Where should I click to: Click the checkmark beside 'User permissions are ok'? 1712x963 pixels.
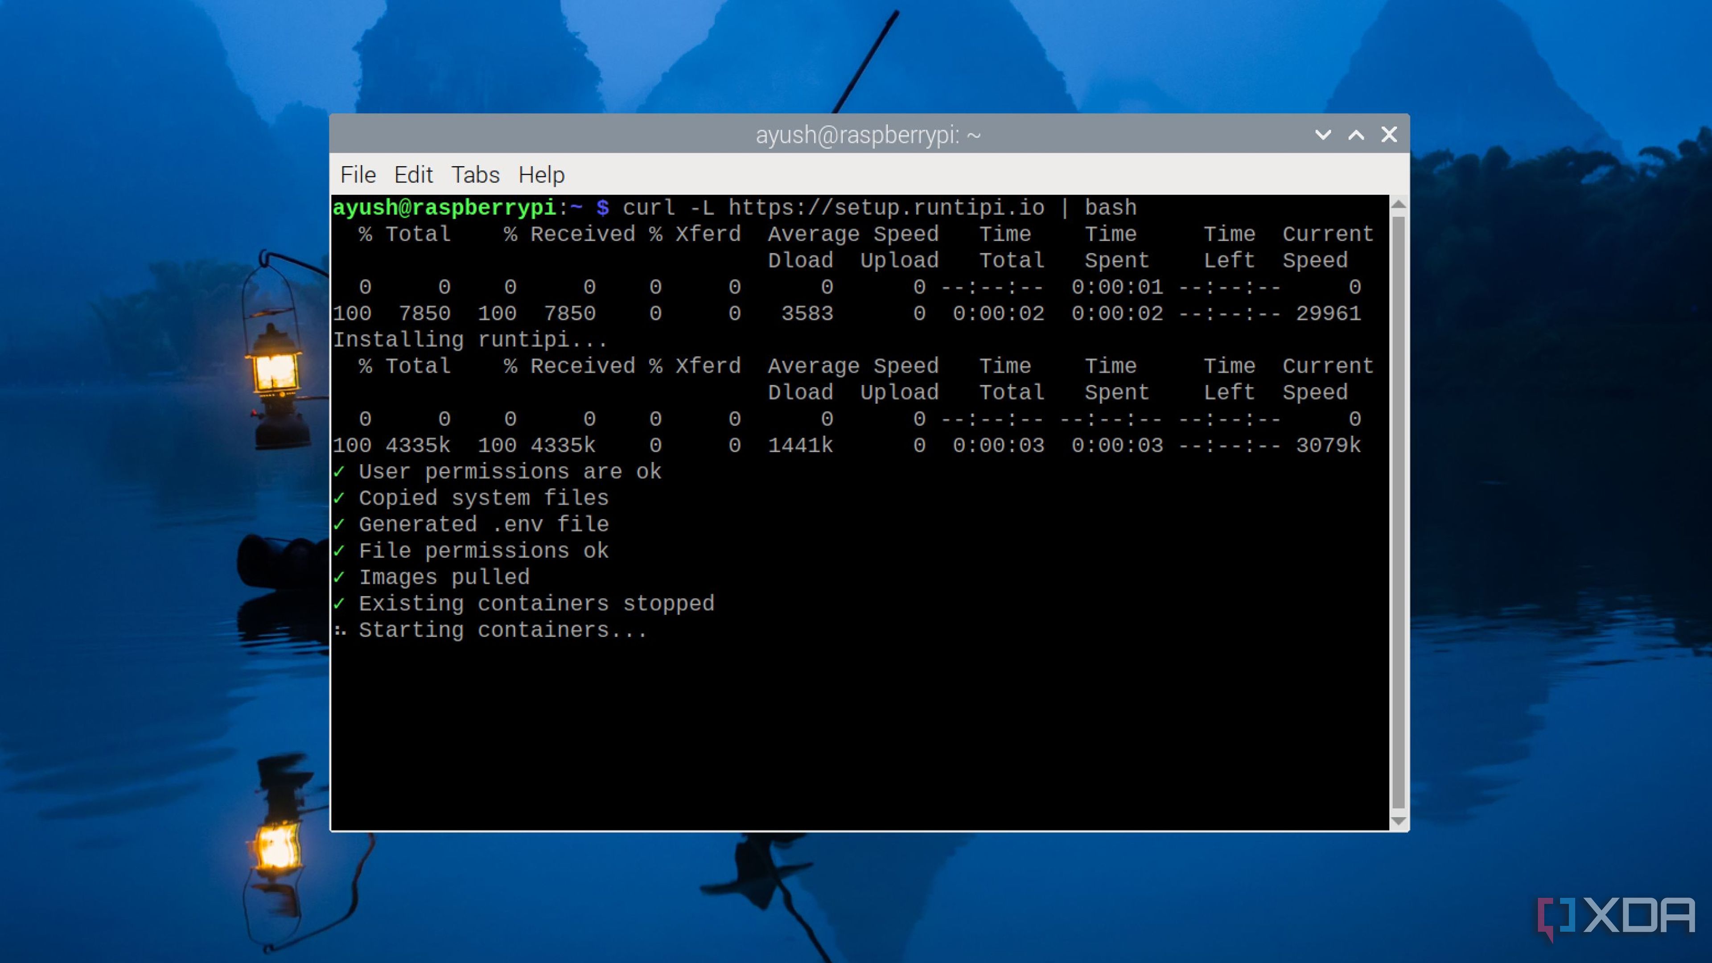[x=340, y=471]
